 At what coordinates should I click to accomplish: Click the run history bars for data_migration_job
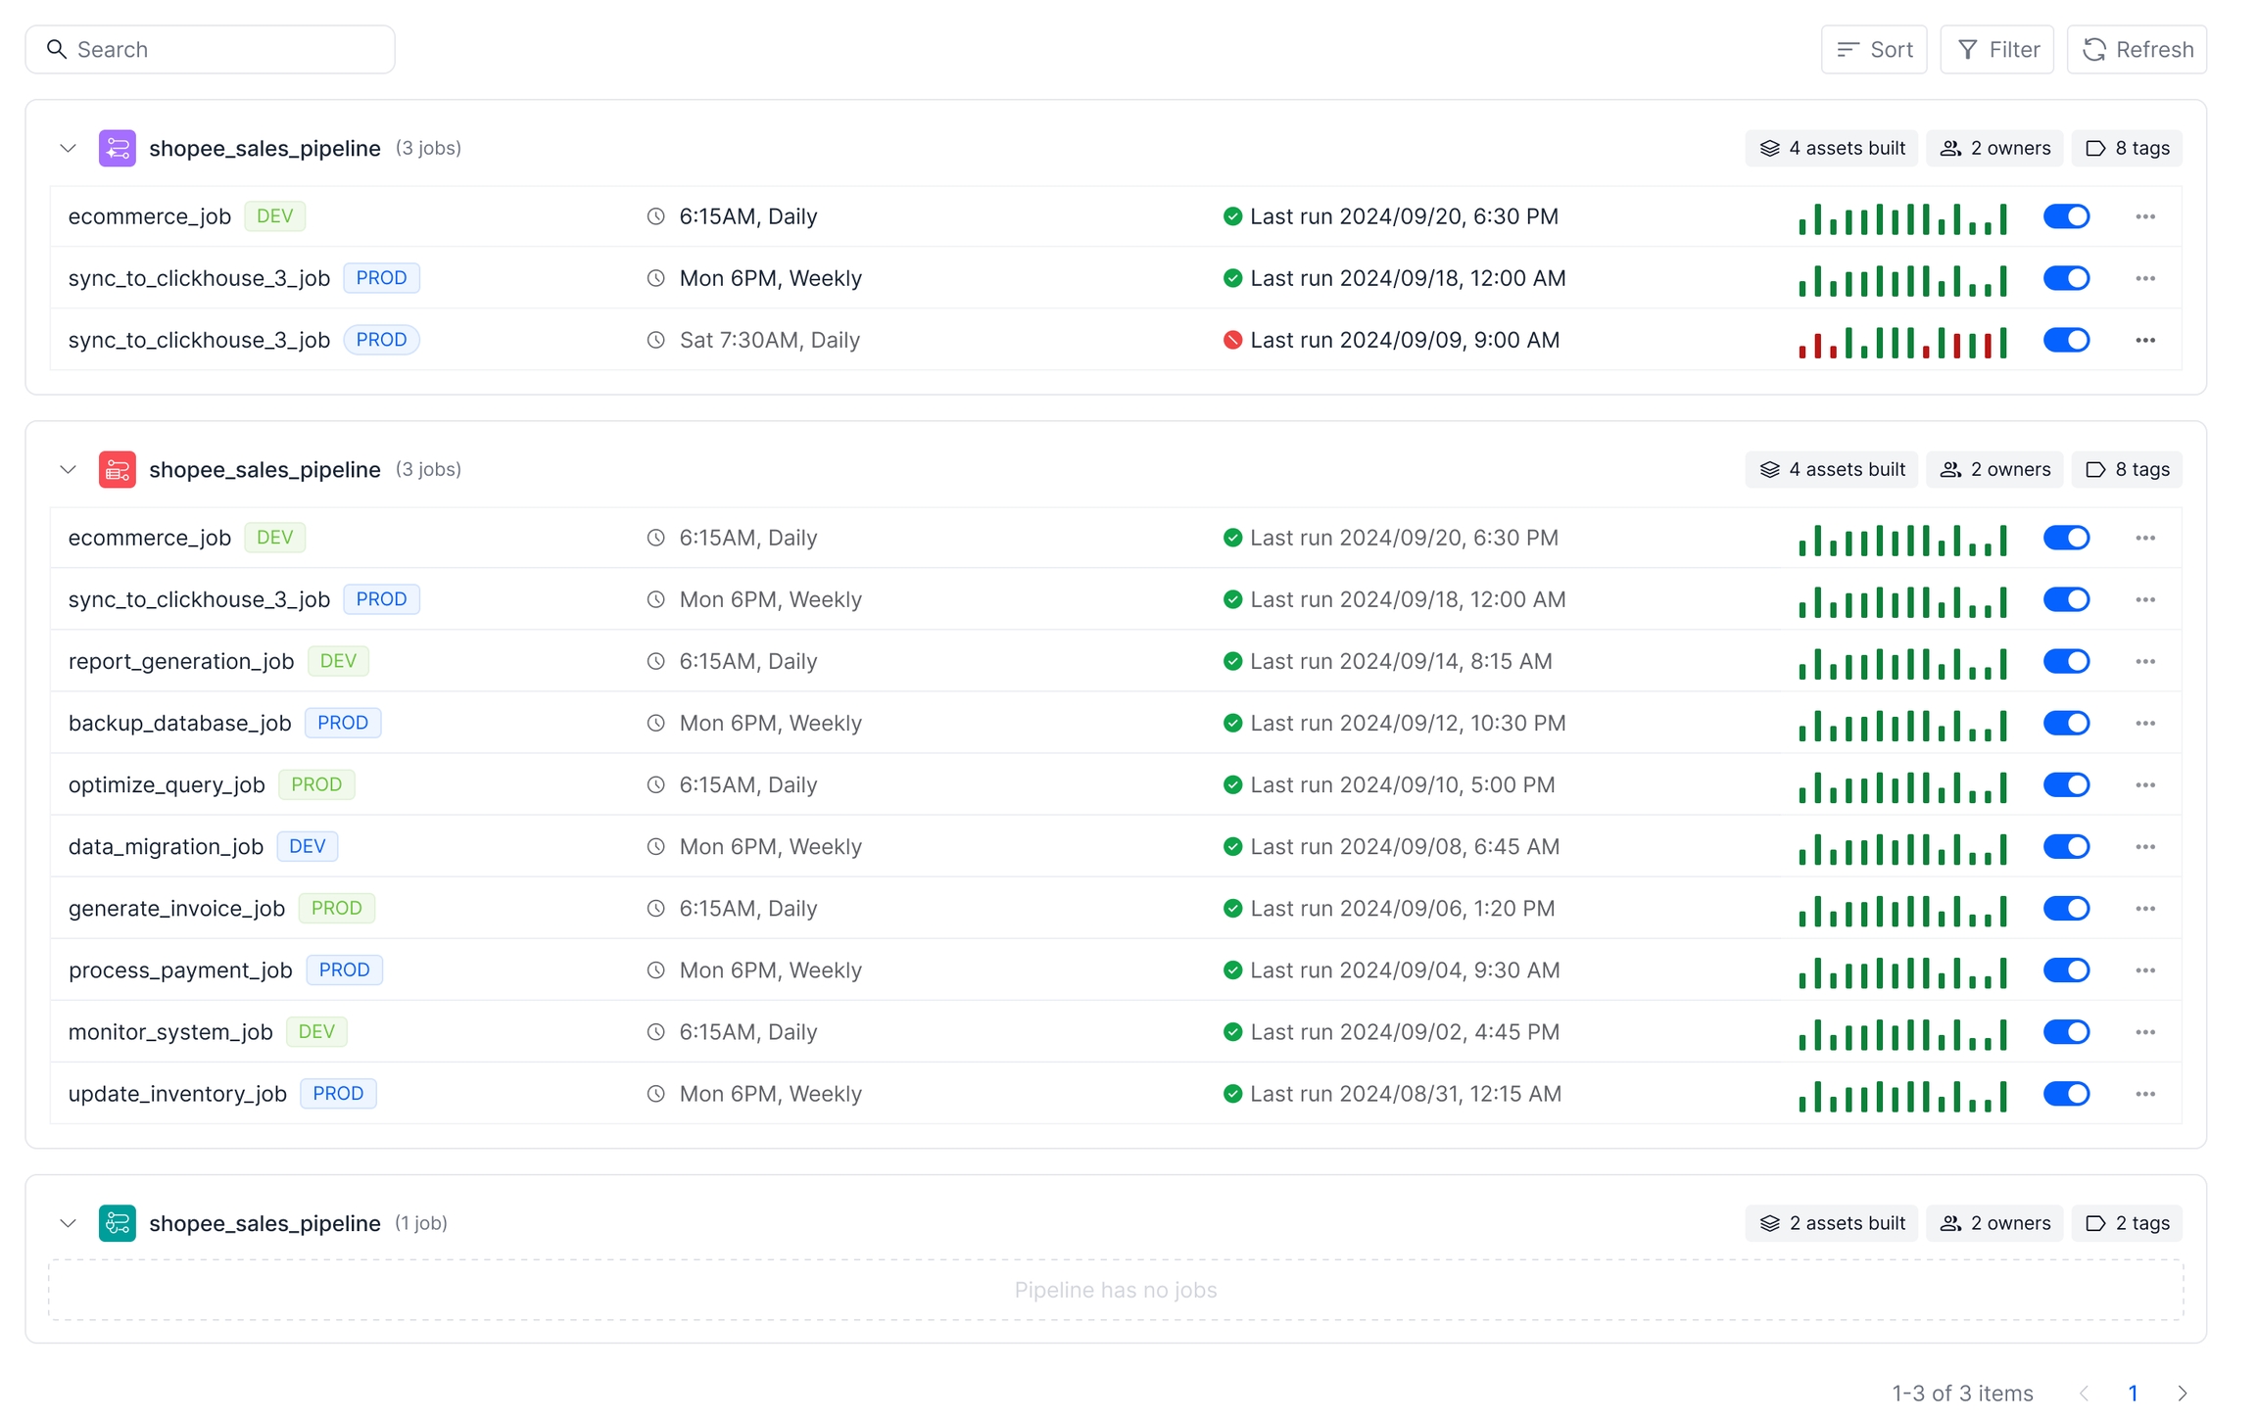tap(1901, 847)
